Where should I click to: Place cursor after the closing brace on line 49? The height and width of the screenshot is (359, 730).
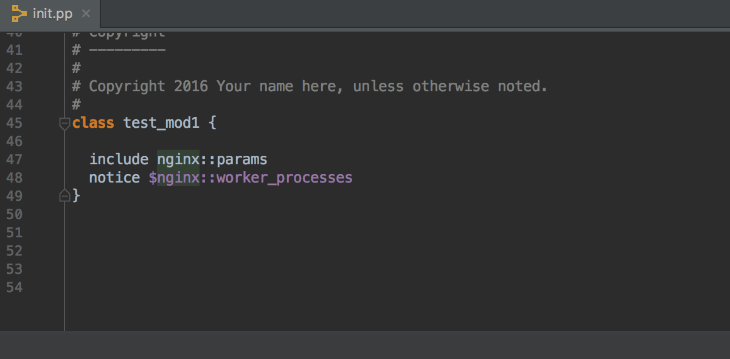click(81, 196)
